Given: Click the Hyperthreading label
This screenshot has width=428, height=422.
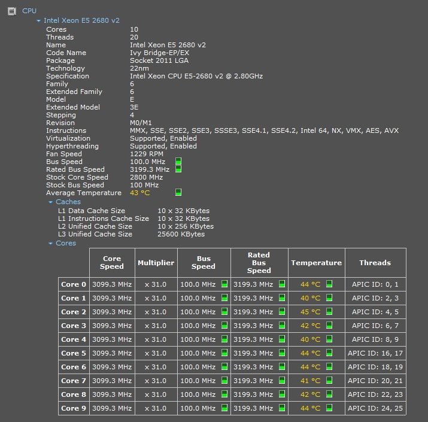Looking at the screenshot, I should (72, 146).
